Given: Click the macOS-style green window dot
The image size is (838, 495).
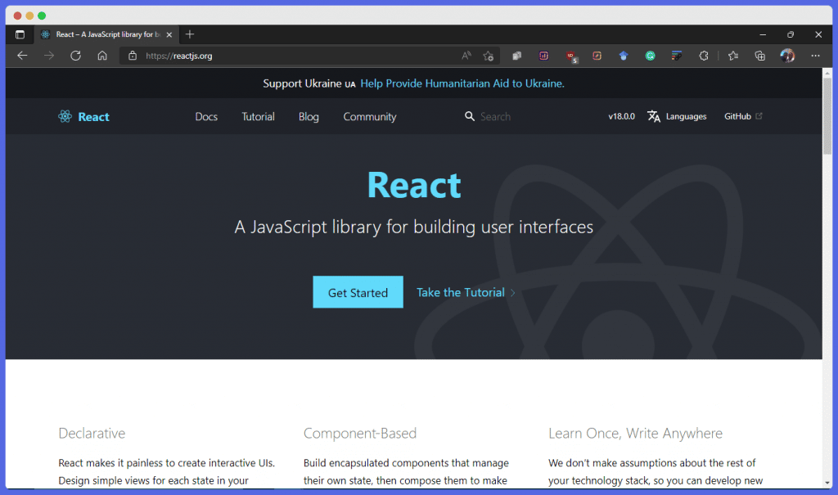Looking at the screenshot, I should [42, 16].
